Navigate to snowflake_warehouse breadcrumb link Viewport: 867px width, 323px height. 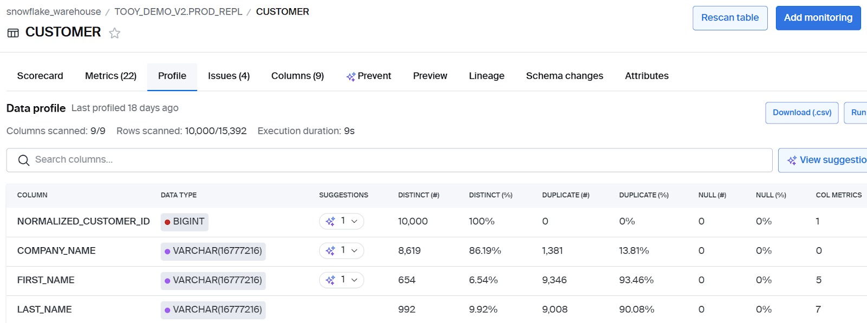pyautogui.click(x=54, y=11)
